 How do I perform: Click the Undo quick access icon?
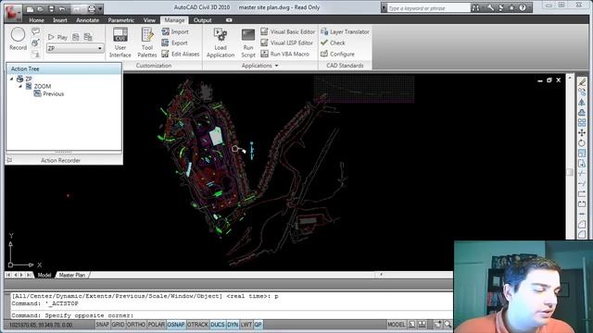(62, 8)
